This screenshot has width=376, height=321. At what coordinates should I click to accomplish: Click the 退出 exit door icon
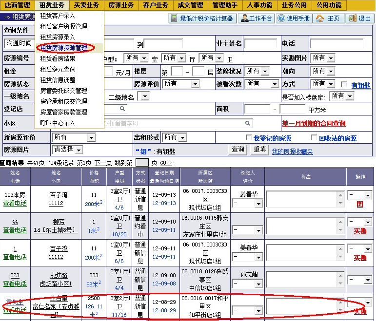click(352, 18)
